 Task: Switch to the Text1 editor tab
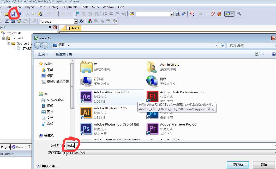coord(73,28)
